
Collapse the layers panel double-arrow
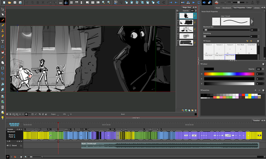pos(177,11)
